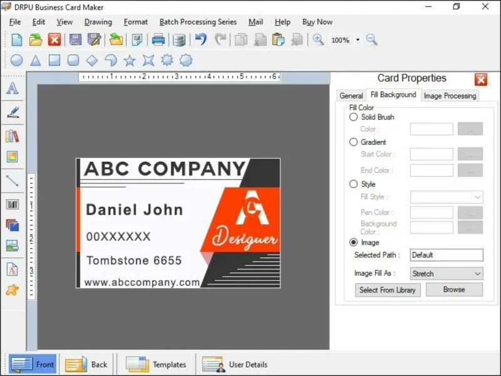Select the Signature pen tool

(x=13, y=112)
